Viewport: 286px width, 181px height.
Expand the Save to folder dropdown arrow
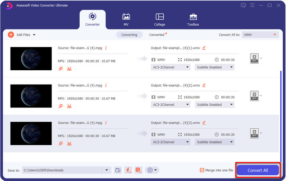coord(107,170)
